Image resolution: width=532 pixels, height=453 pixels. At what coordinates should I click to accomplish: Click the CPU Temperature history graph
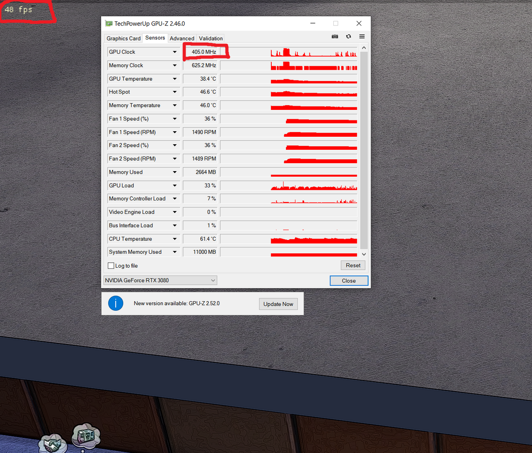tap(289, 239)
